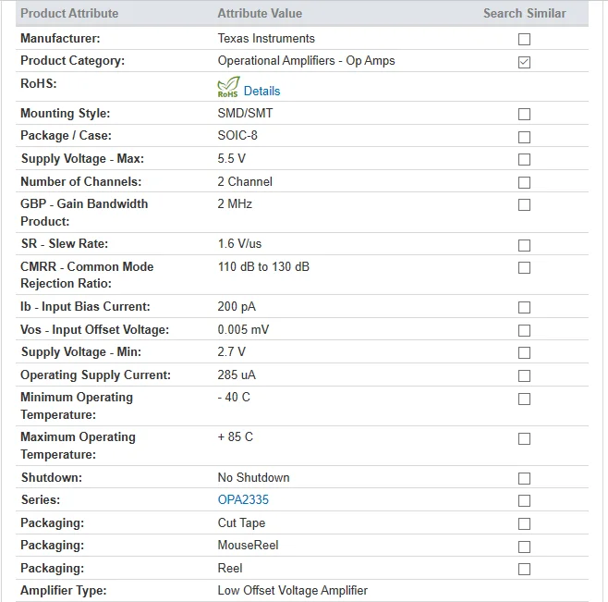This screenshot has height=602, width=608.
Task: Click the Cut Tape value
Action: (241, 522)
